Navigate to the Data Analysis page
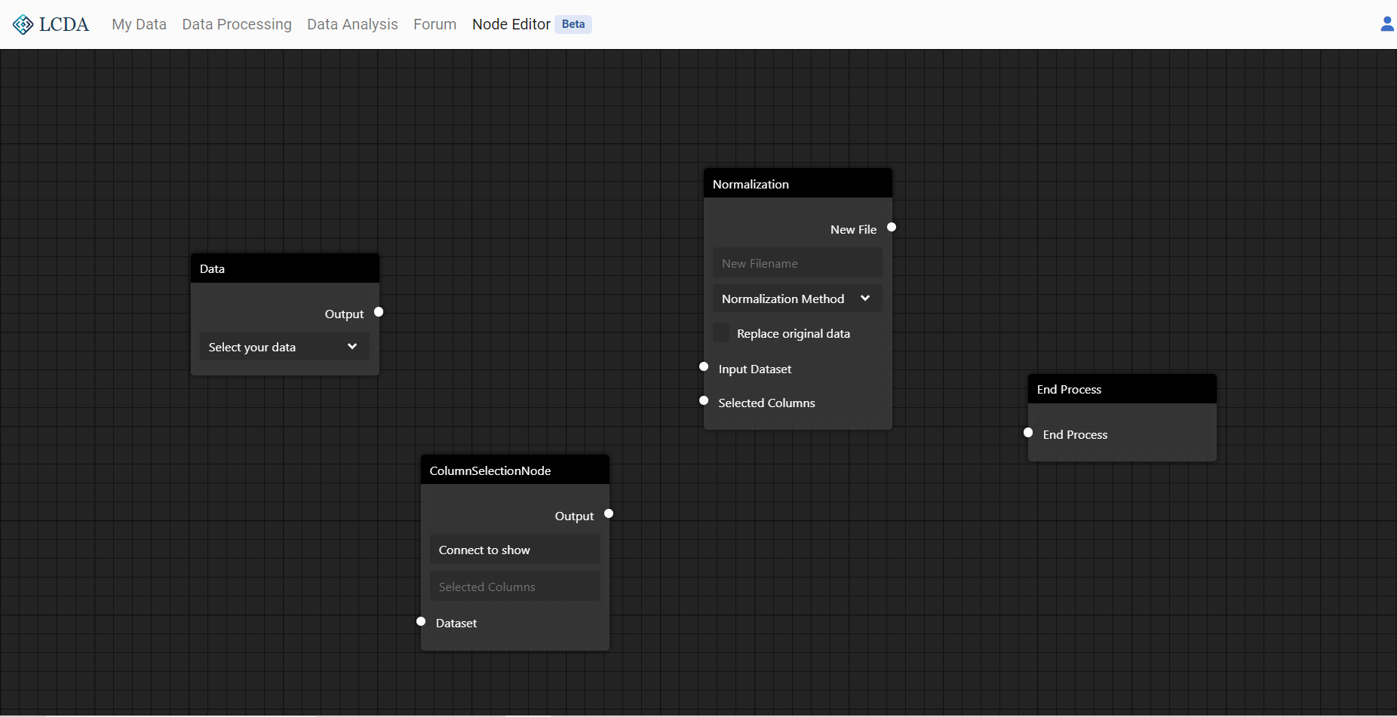Viewport: 1397px width, 717px height. pyautogui.click(x=352, y=24)
